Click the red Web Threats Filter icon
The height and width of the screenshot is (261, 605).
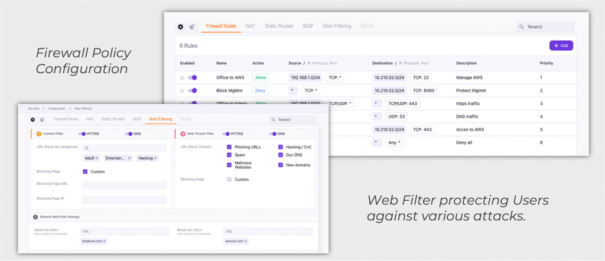point(183,134)
